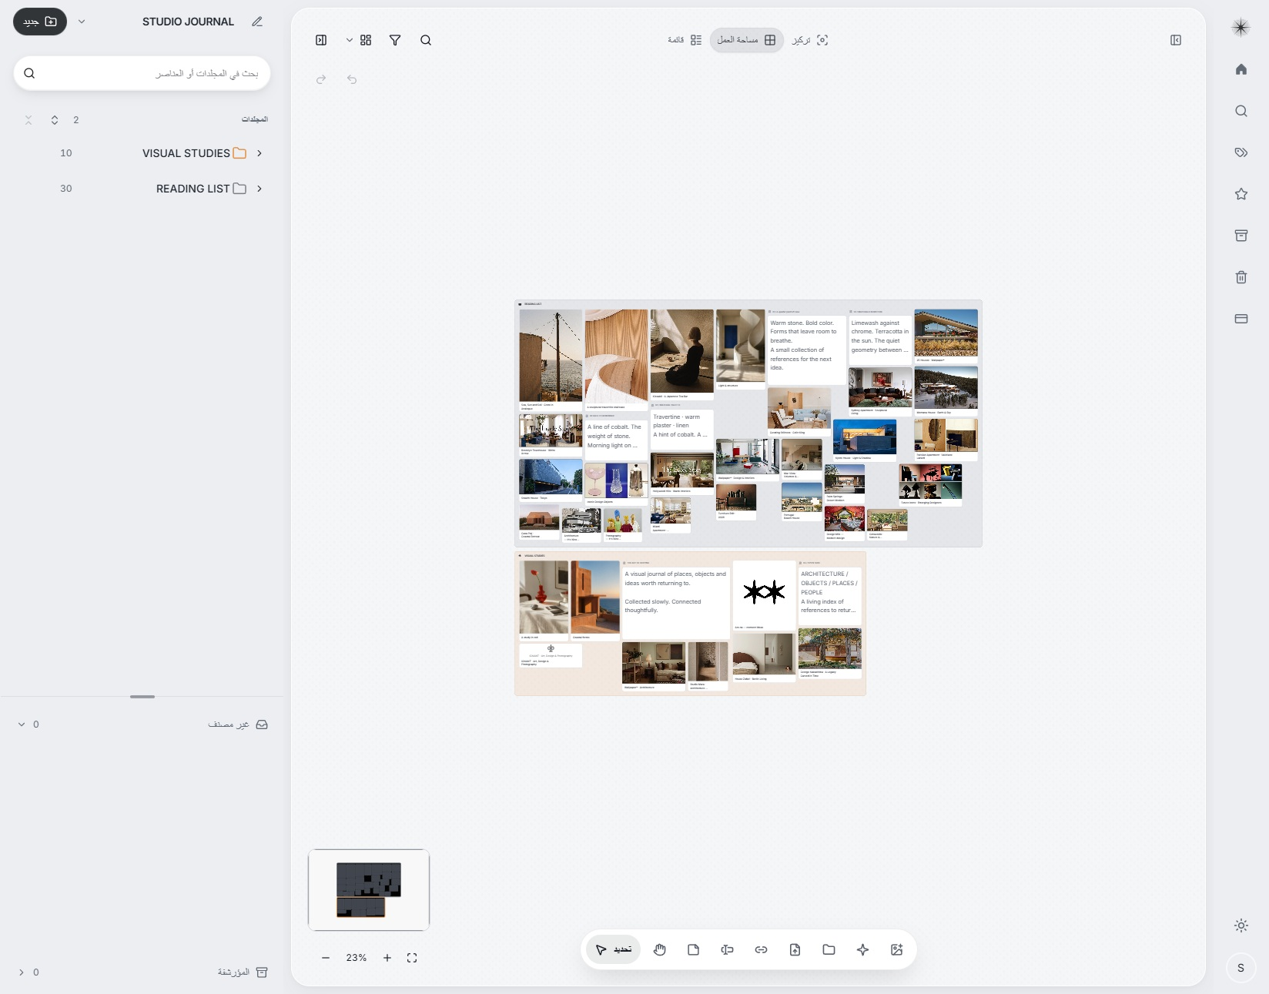Toggle light/dark theme sun icon
The height and width of the screenshot is (994, 1269).
click(1241, 925)
